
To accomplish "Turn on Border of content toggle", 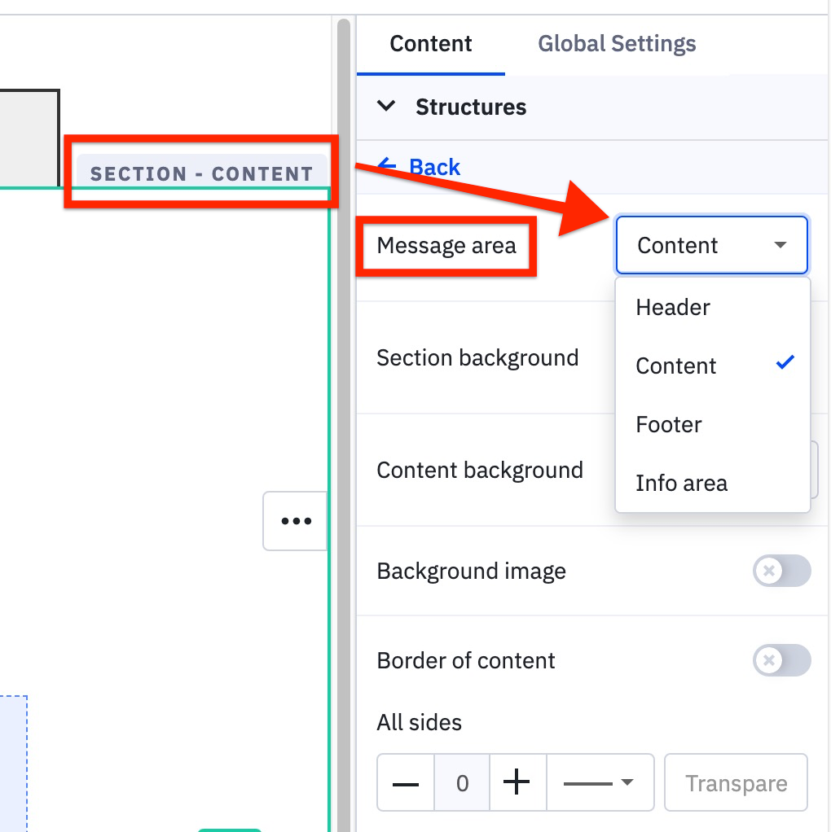I will coord(781,660).
